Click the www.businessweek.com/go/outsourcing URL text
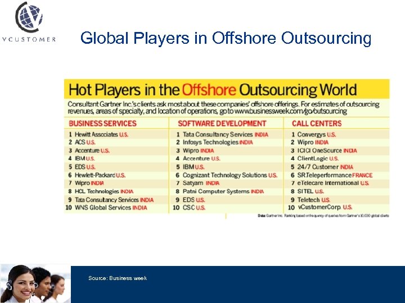This screenshot has height=303, width=405. [291, 111]
